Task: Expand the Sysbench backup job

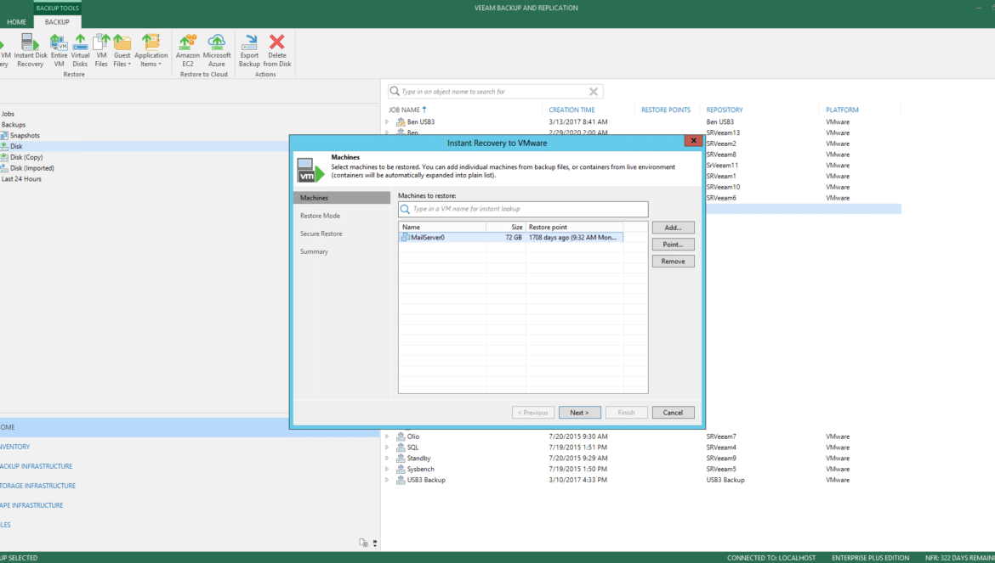Action: point(387,470)
